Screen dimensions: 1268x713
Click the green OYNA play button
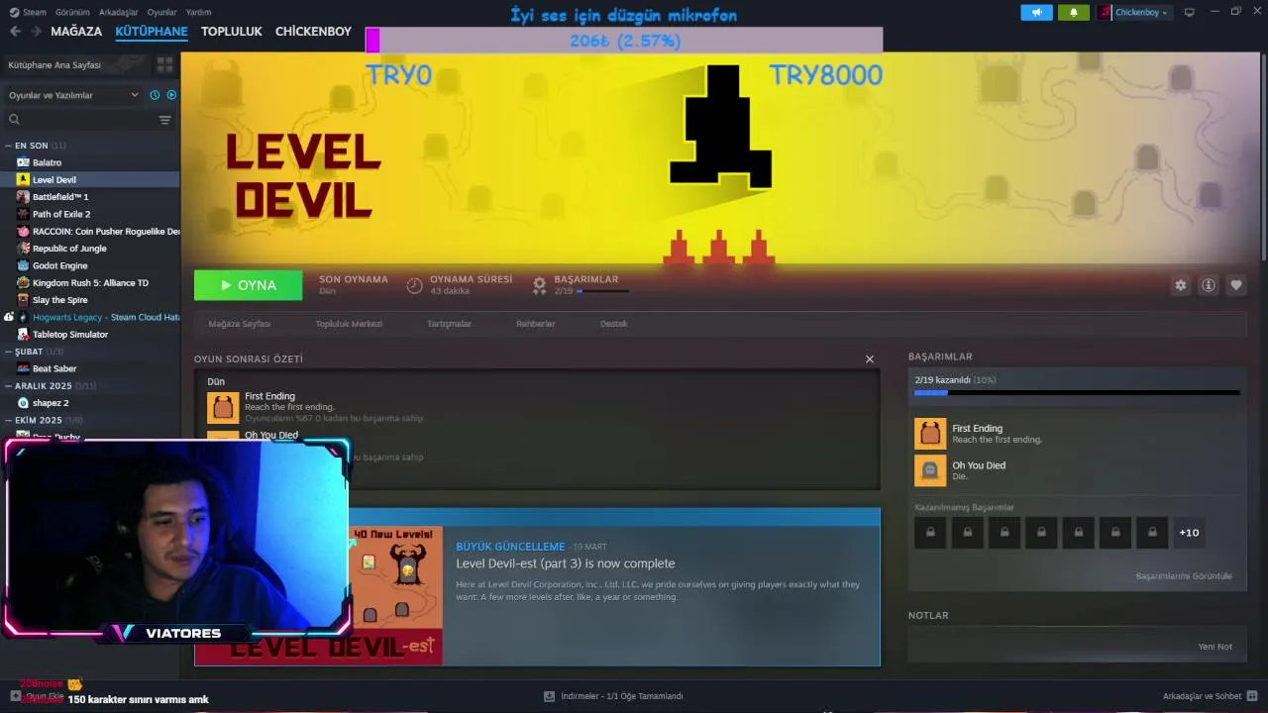(249, 285)
